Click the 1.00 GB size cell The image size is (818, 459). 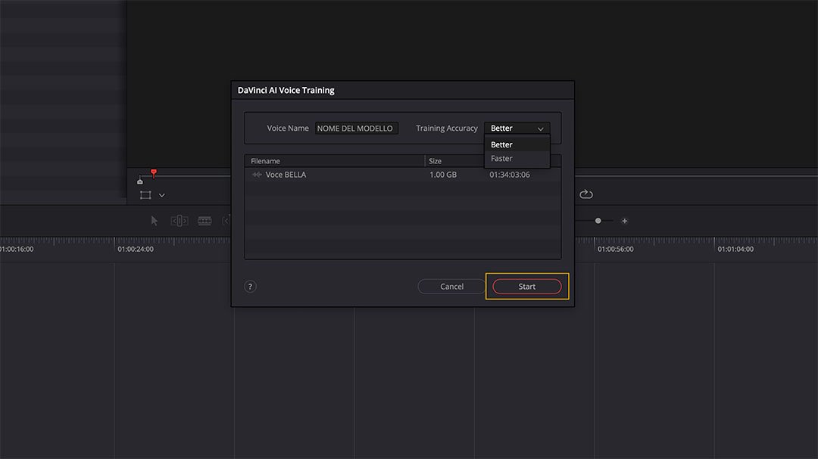[x=443, y=175]
